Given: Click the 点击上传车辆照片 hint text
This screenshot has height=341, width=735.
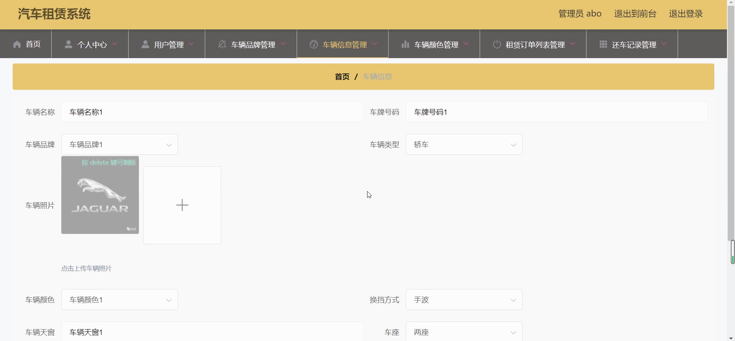Looking at the screenshot, I should 87,268.
